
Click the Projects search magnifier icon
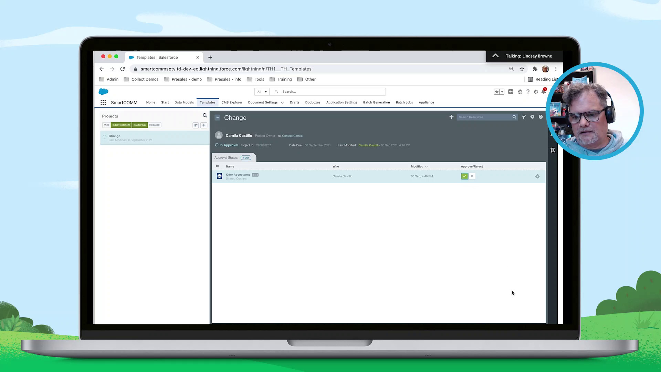[204, 115]
